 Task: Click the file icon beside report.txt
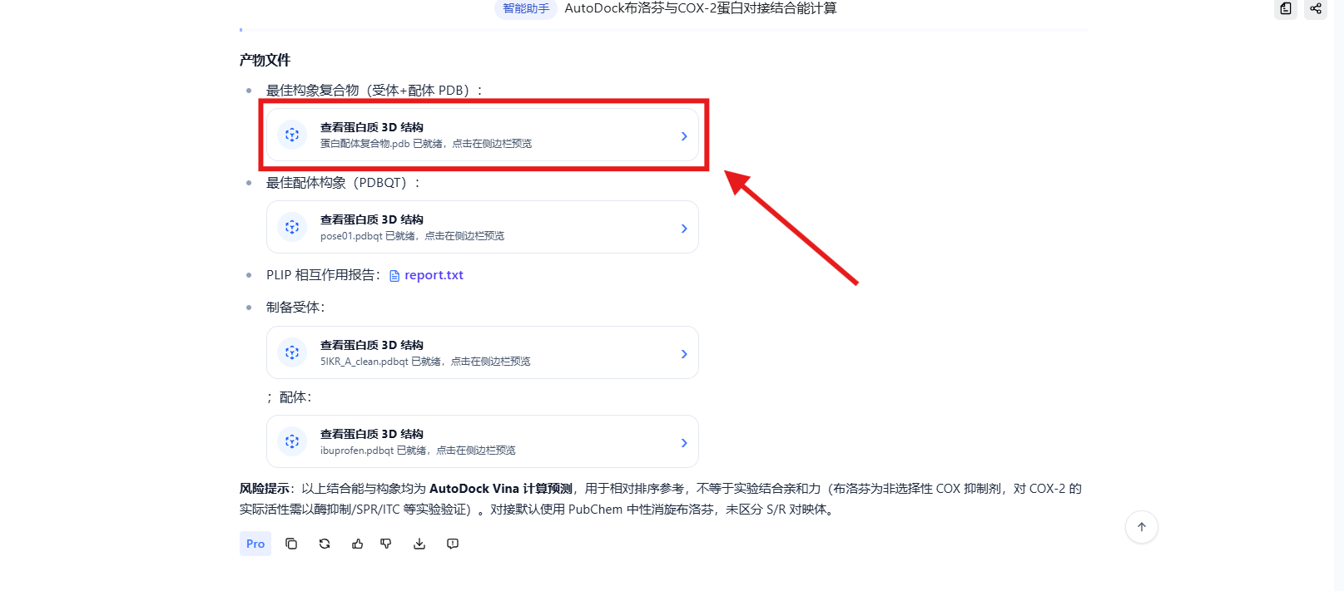point(394,276)
